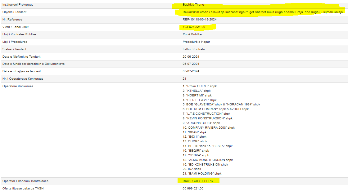Click '"Rroku GUEST" shpk' first in operators list
The image size is (348, 191).
point(200,86)
